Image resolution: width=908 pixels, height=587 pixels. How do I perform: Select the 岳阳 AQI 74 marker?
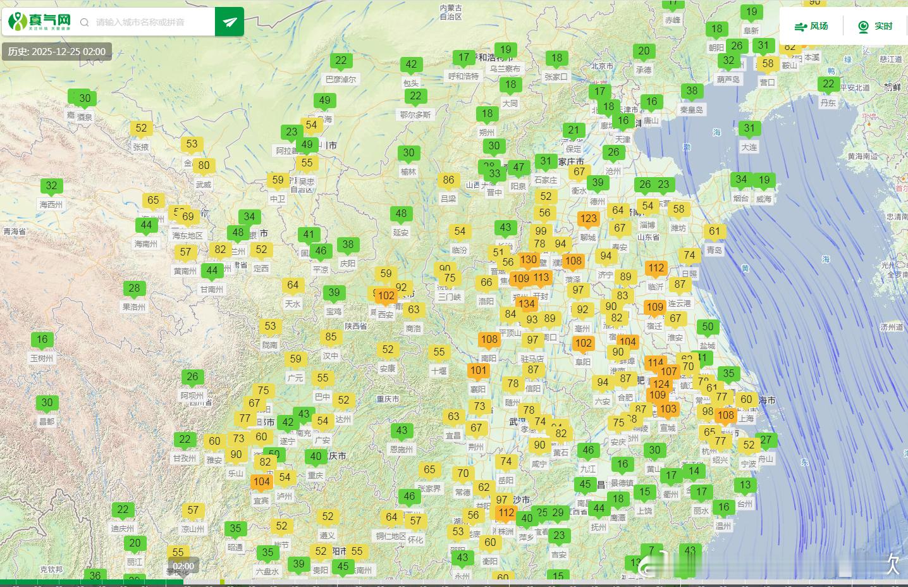pos(506,462)
